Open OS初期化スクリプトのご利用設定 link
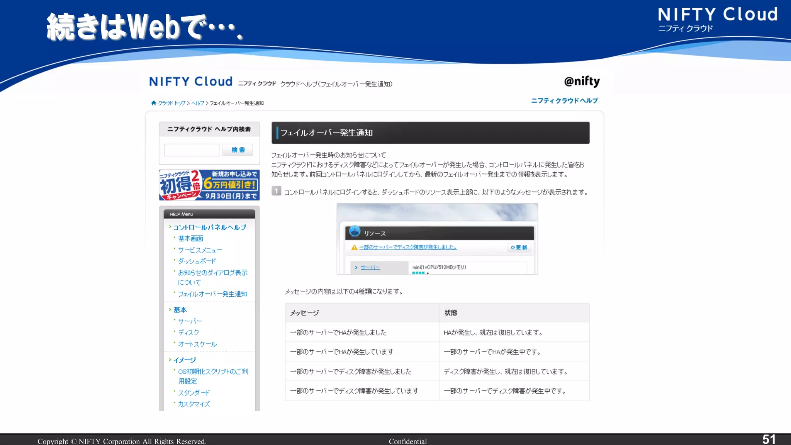Viewport: 791px width, 445px height. [x=213, y=376]
